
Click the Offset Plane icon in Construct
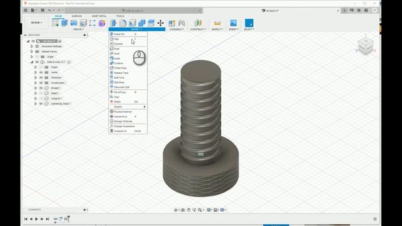[198, 23]
